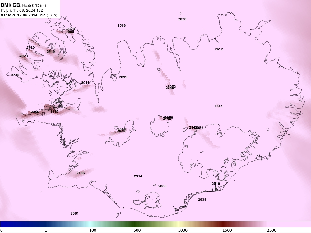The width and height of the screenshot is (311, 233).
Task: Click the value 2519 near the southeast coast
Action: pos(216,184)
